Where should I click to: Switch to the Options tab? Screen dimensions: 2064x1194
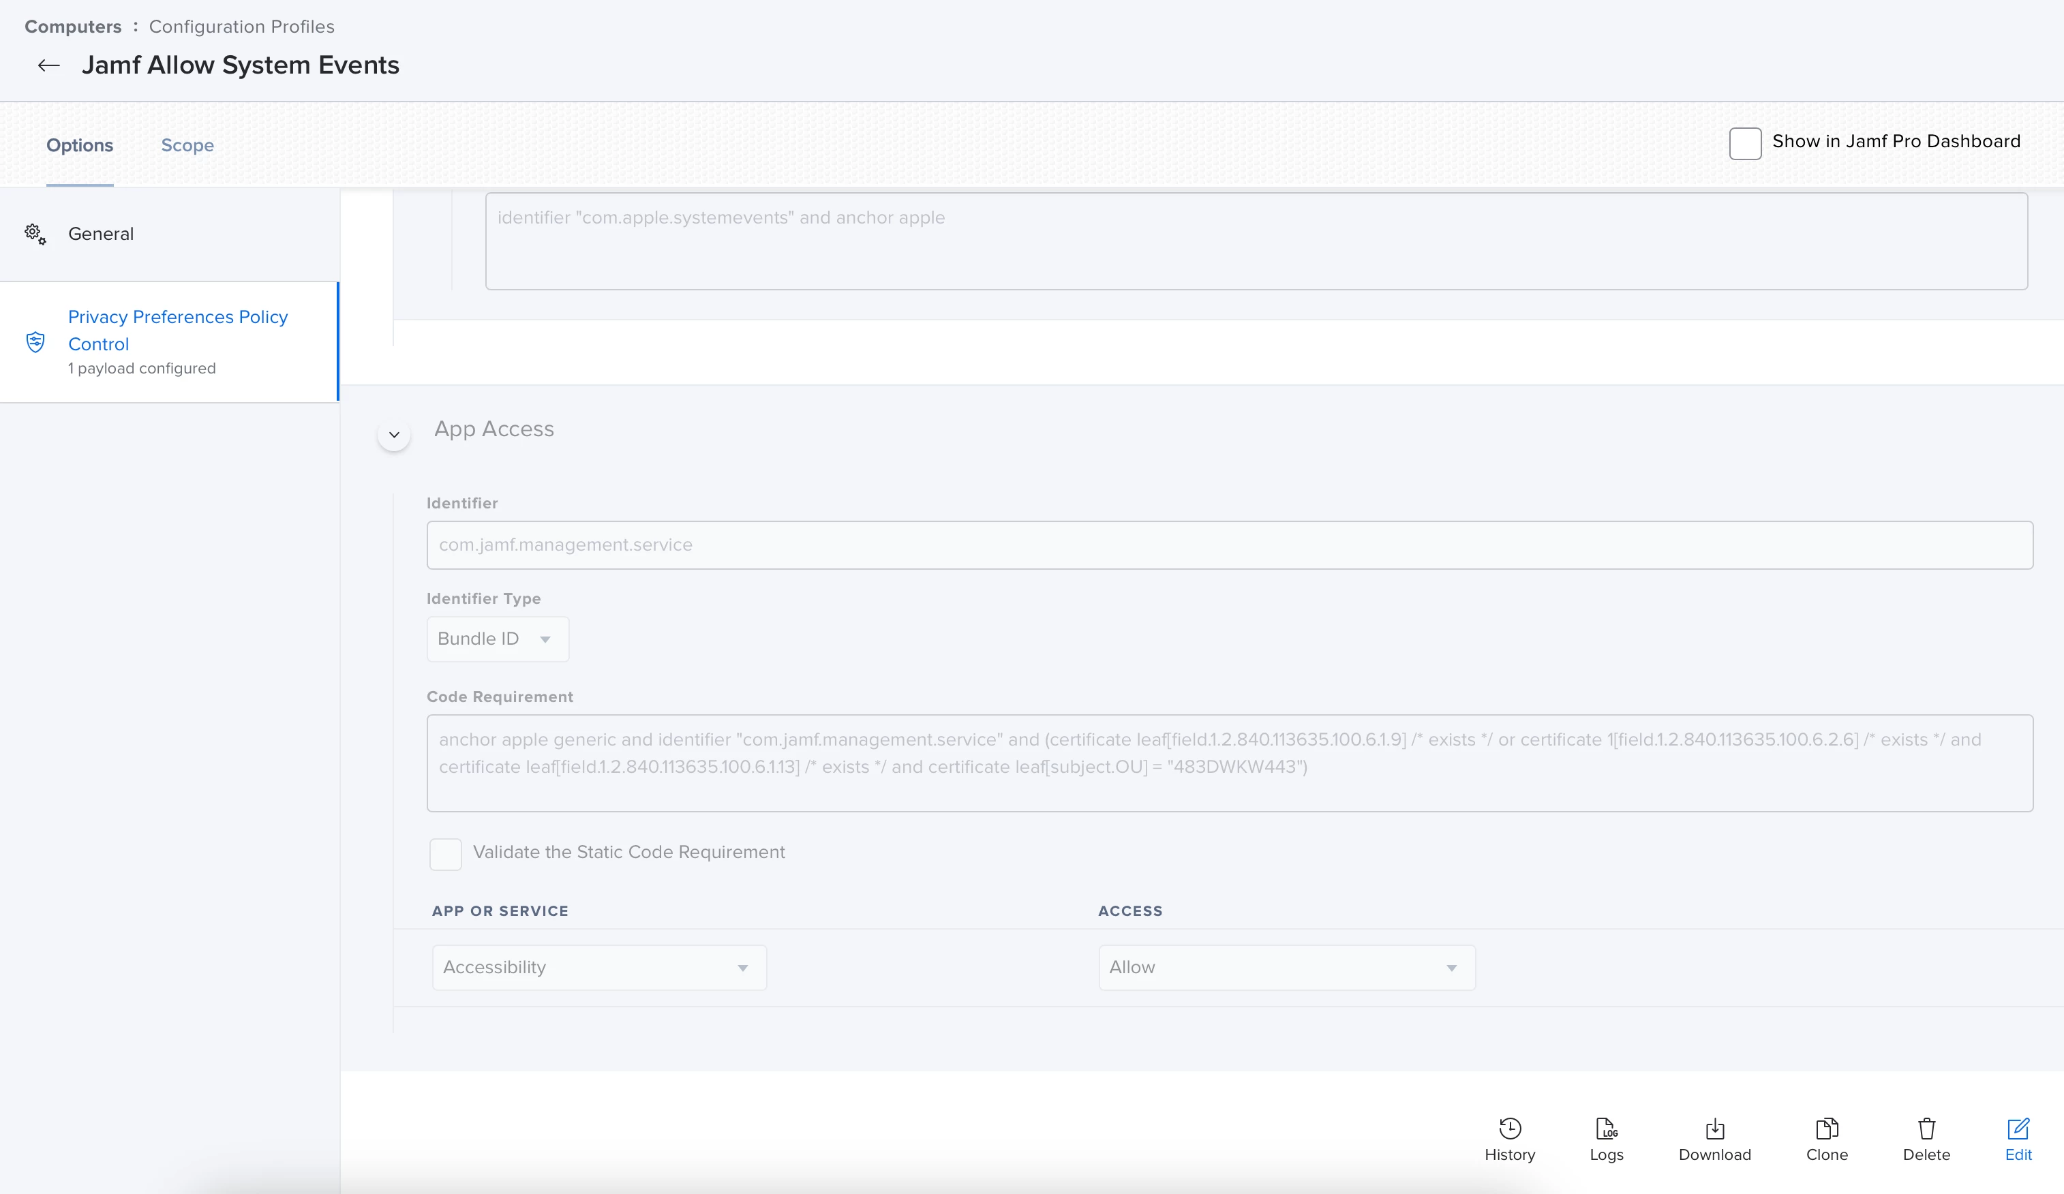[80, 145]
